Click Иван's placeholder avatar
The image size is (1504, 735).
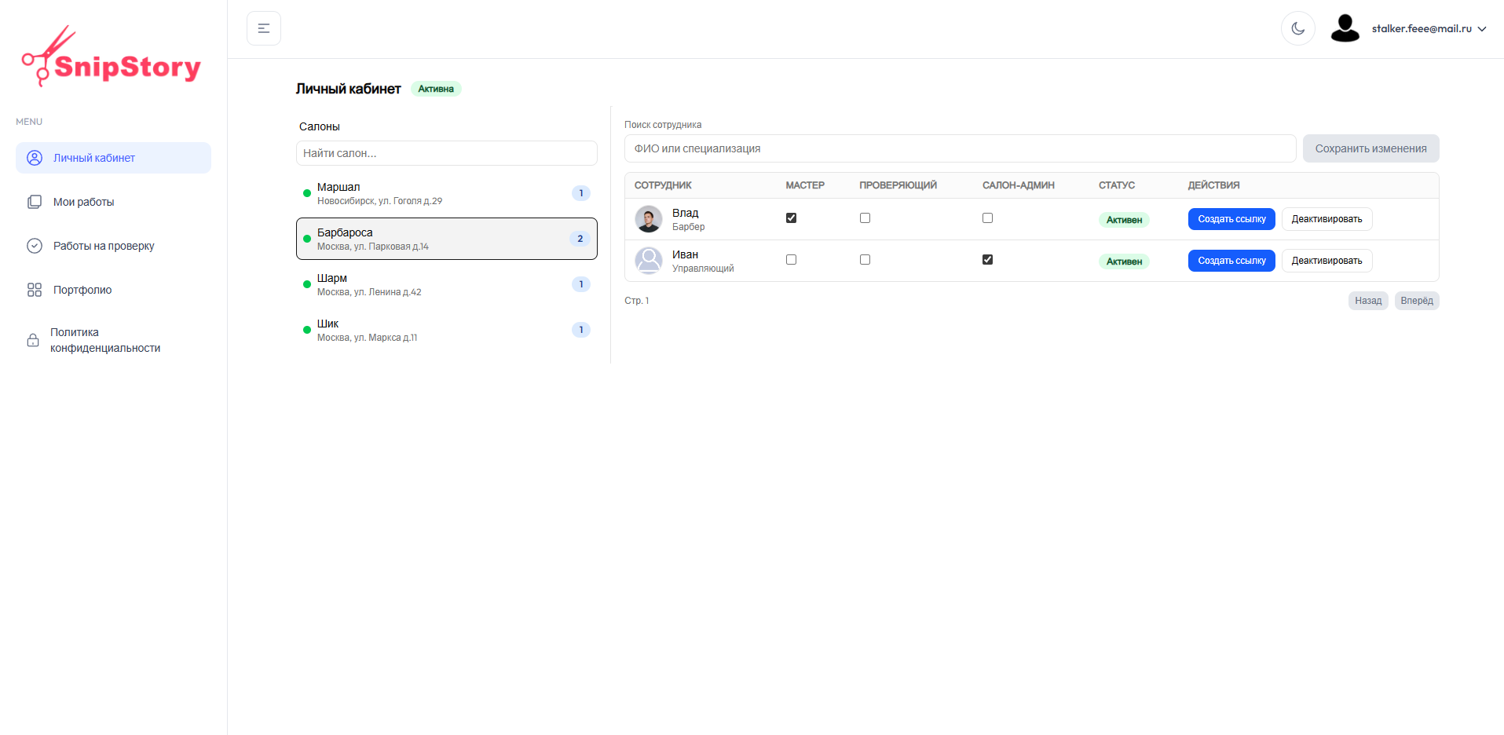(649, 261)
